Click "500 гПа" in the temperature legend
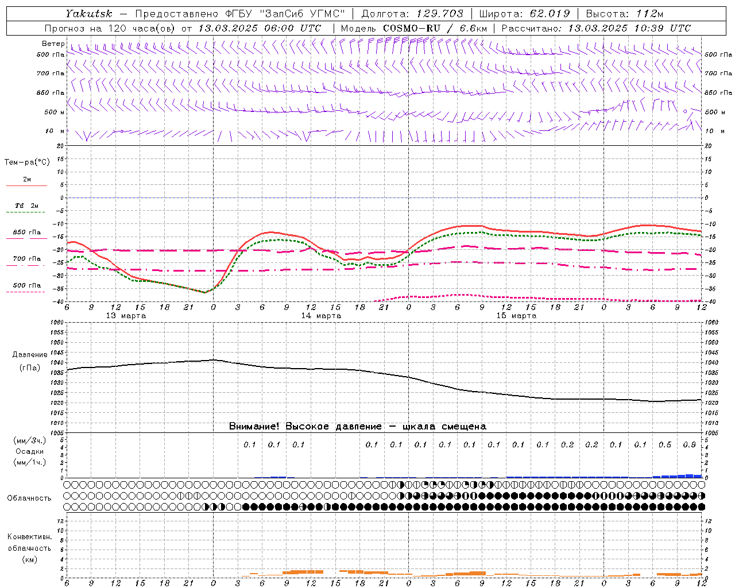The height and width of the screenshot is (588, 735). pos(27,285)
